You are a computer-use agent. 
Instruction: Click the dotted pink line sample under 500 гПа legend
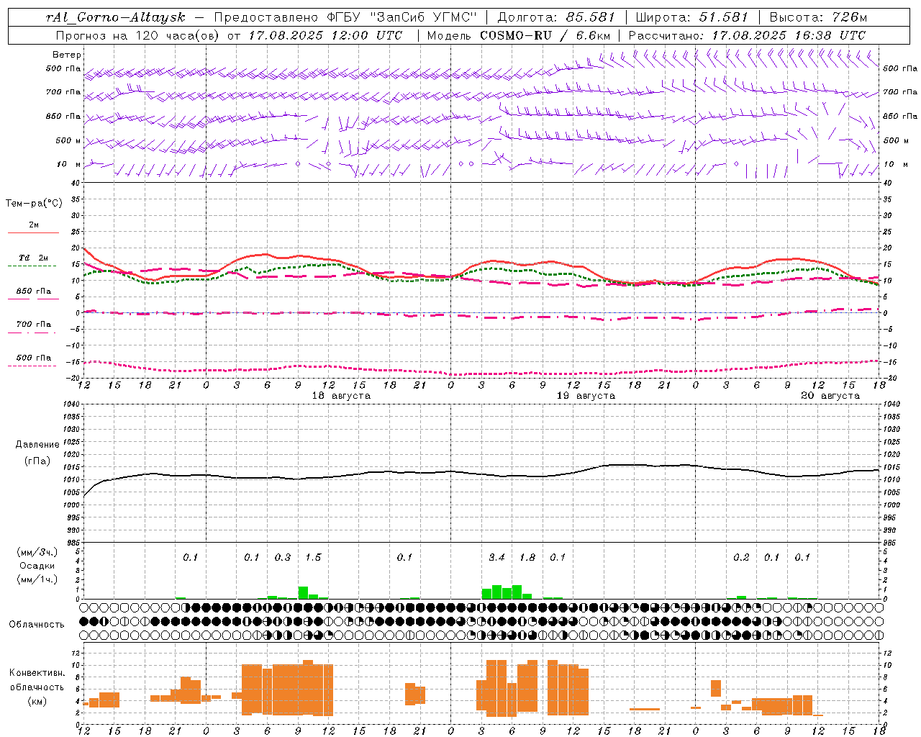tap(32, 366)
